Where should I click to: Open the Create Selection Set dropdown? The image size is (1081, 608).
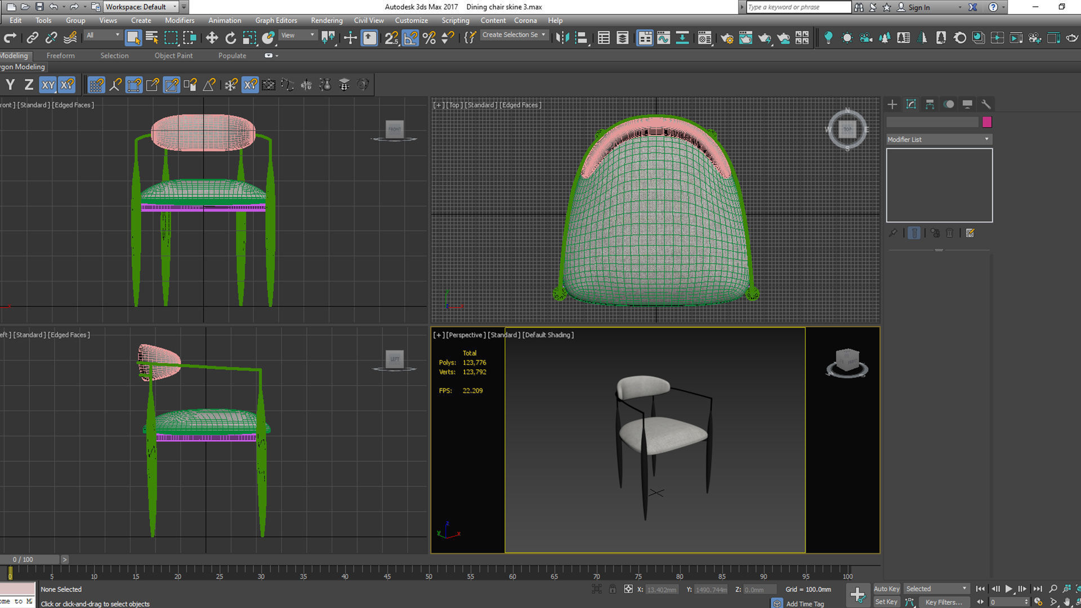(513, 35)
